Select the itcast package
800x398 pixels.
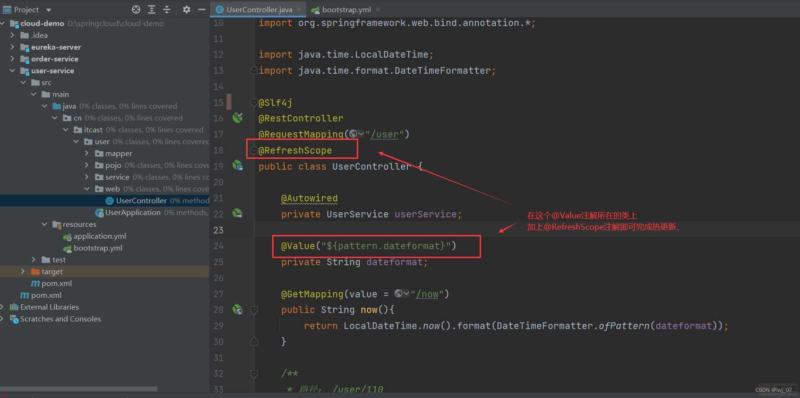(x=93, y=130)
